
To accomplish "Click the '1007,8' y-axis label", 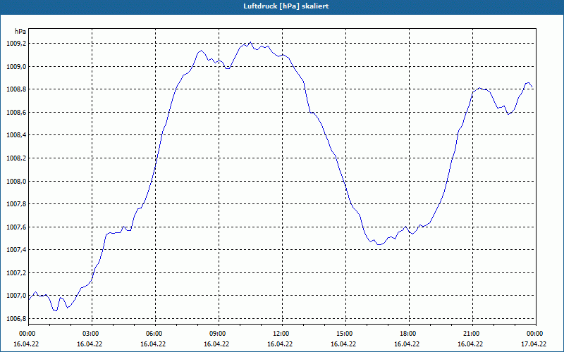I will click(x=16, y=204).
